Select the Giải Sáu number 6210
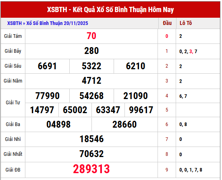This screenshot has width=222, height=180. (x=136, y=66)
